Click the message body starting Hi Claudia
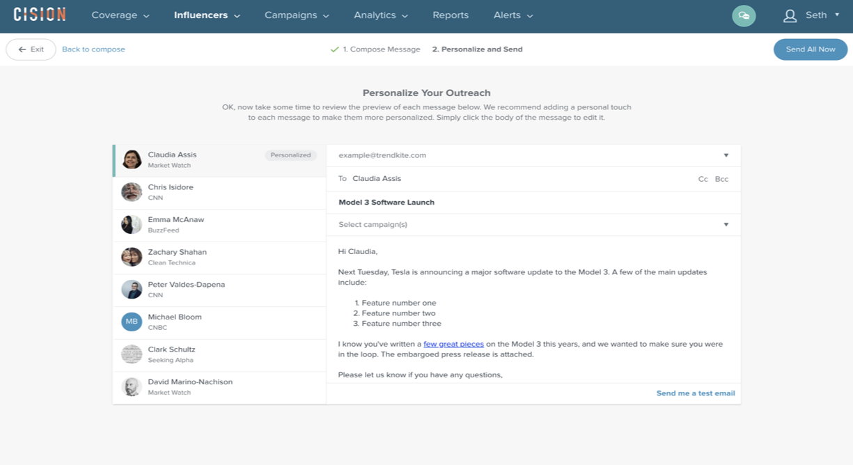This screenshot has width=853, height=465. (x=533, y=310)
